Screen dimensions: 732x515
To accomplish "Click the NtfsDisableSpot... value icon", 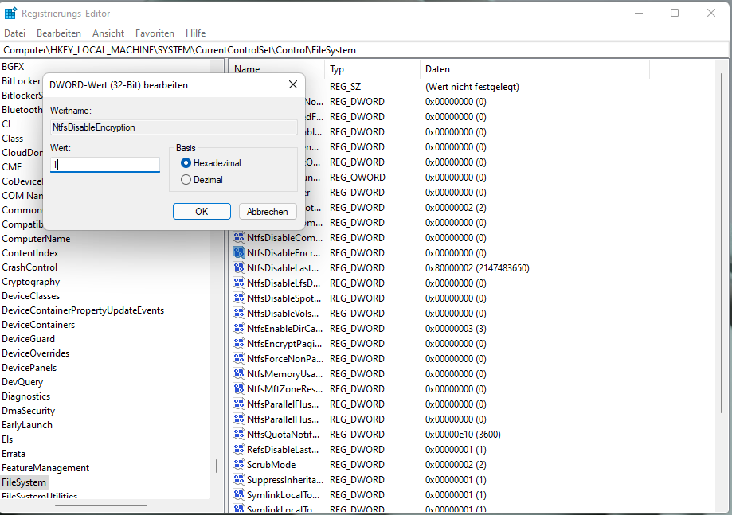I will (239, 298).
